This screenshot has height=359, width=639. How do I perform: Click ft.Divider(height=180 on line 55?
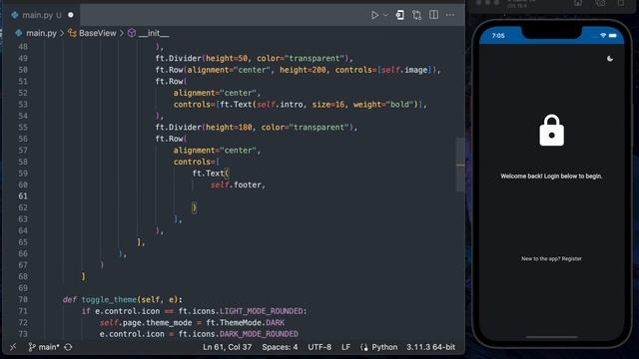204,128
